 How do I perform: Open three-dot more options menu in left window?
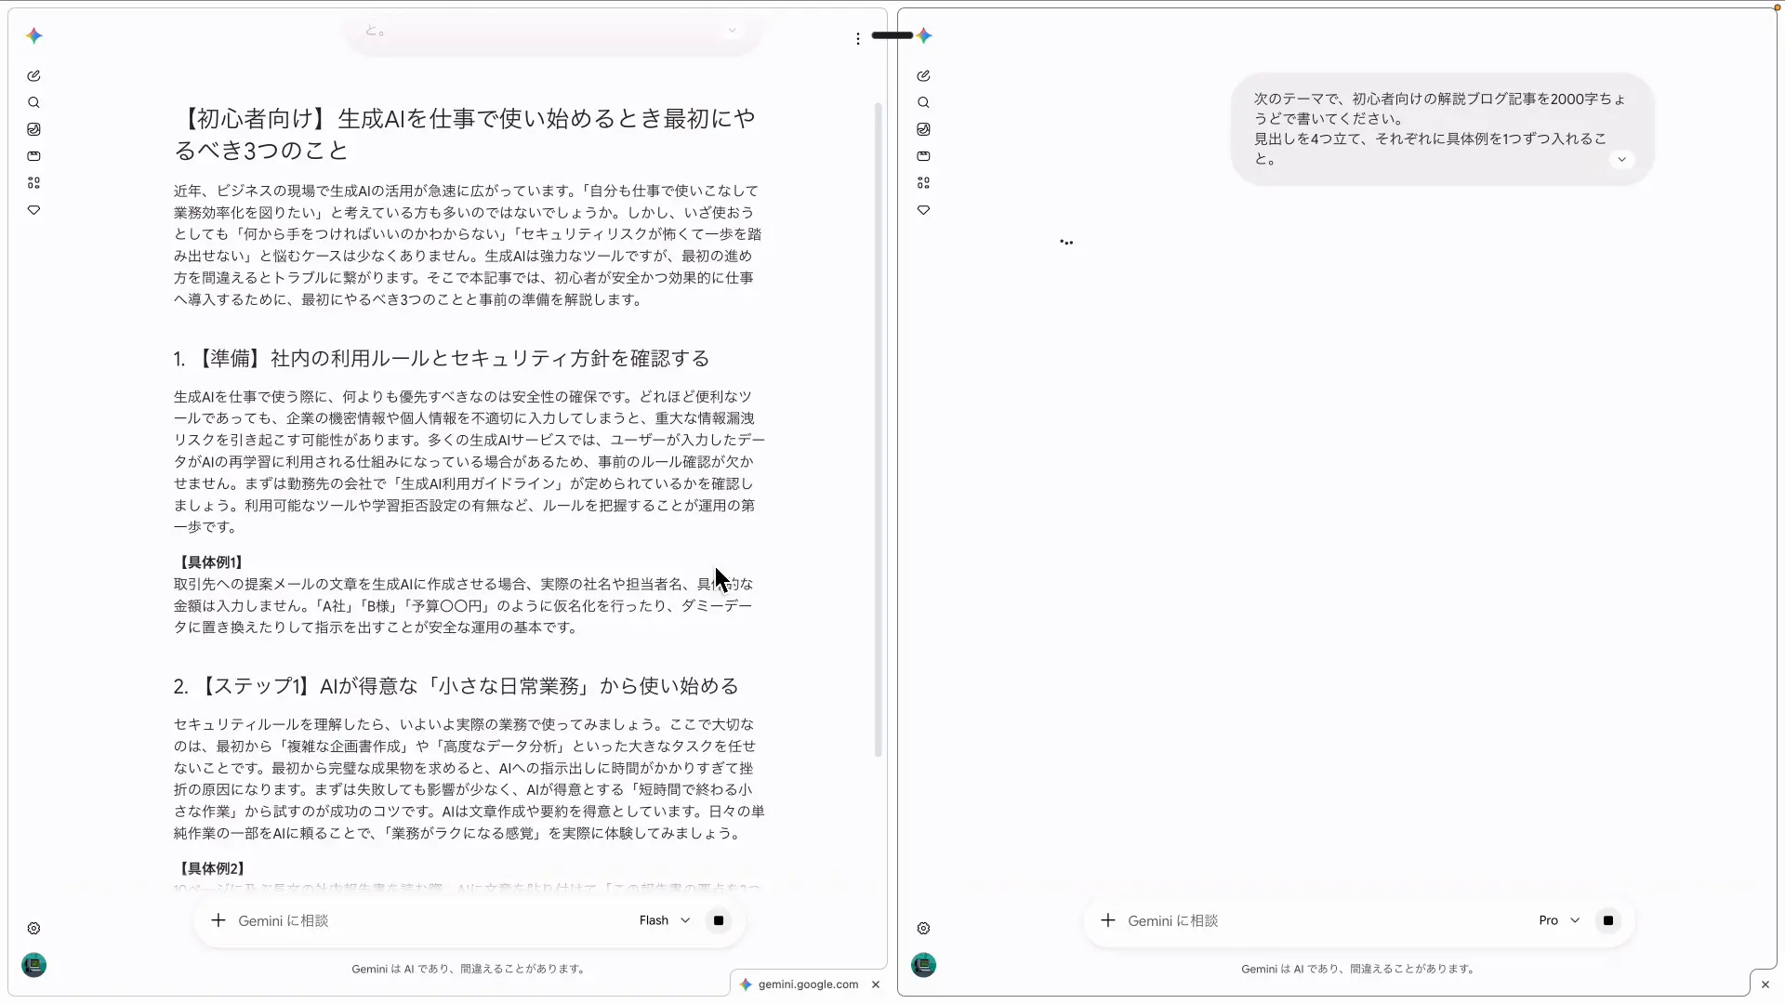(858, 39)
